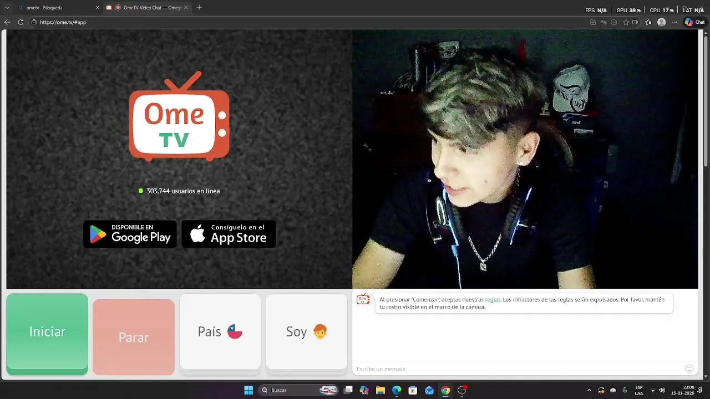Open the OBS Studio taskbar icon

462,390
